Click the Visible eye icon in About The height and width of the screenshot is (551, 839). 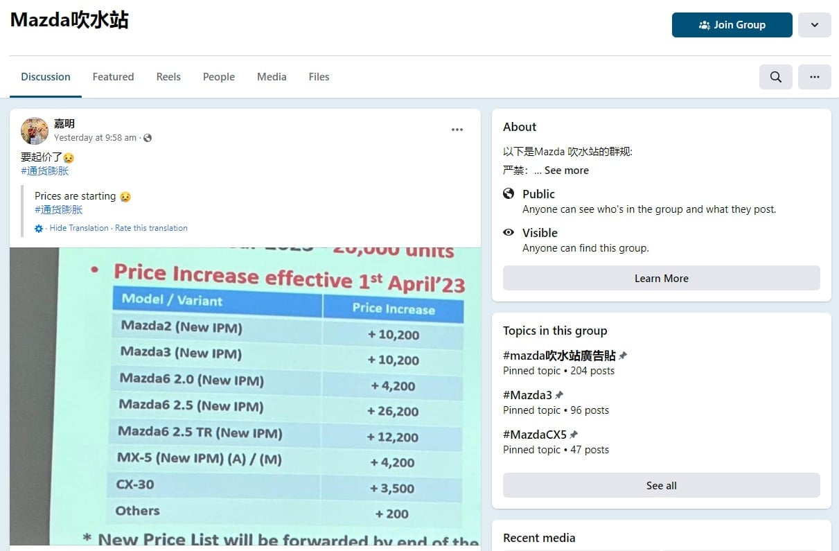click(x=509, y=233)
